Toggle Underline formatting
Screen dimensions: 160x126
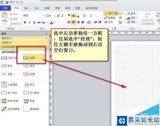point(34,22)
